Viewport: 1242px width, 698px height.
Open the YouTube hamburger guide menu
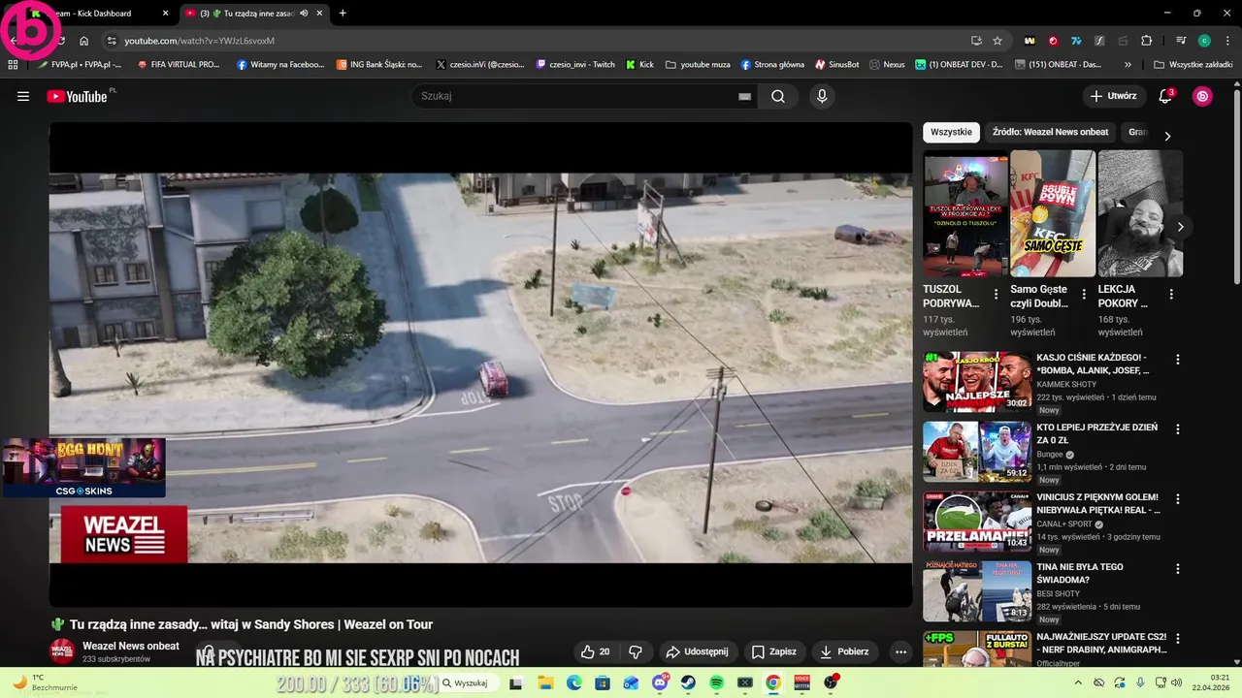23,96
